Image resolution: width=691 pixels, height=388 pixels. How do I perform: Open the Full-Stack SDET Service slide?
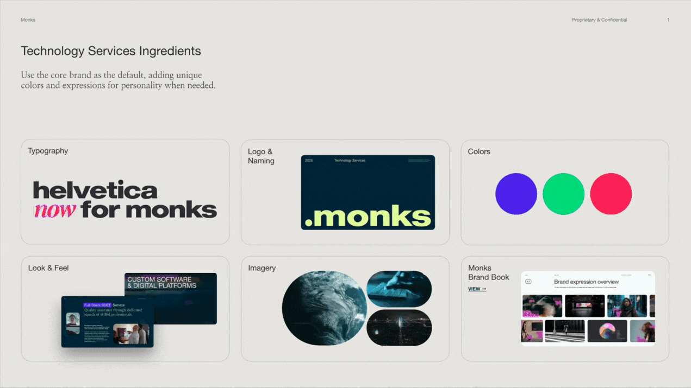(107, 322)
